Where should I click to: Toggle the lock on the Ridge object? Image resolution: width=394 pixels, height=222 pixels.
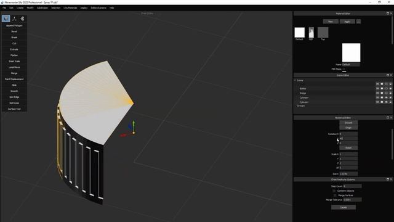pos(390,93)
